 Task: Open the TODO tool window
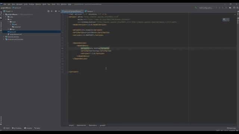point(6,128)
